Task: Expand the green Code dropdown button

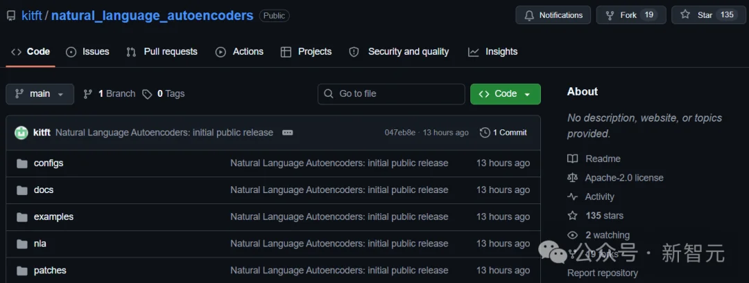Action: [x=506, y=94]
